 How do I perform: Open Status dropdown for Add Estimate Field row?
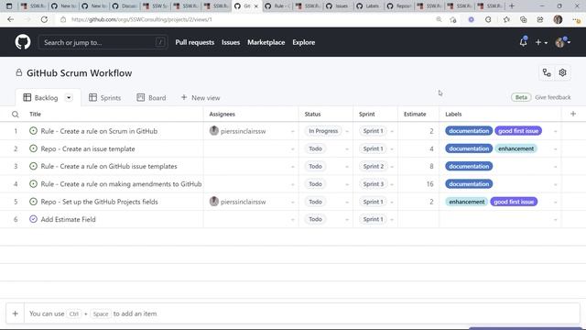(347, 220)
